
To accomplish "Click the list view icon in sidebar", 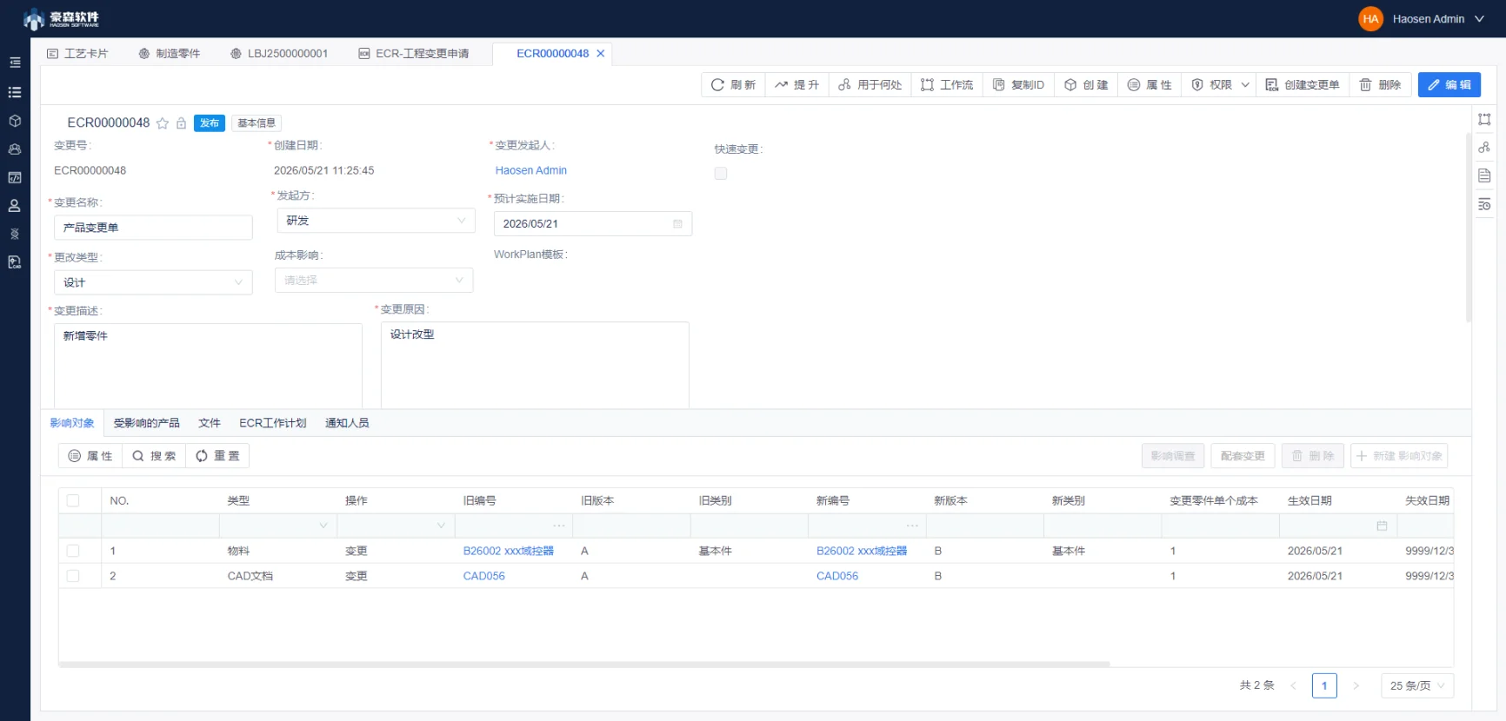I will pyautogui.click(x=15, y=92).
